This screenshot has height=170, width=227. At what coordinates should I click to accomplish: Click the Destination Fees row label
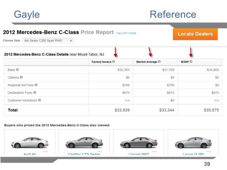[x=20, y=93]
